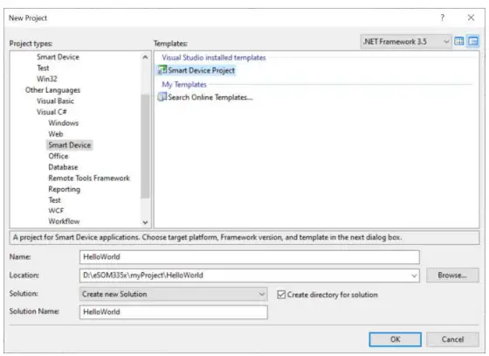
Task: Switch templates to small icons view
Action: (x=472, y=41)
